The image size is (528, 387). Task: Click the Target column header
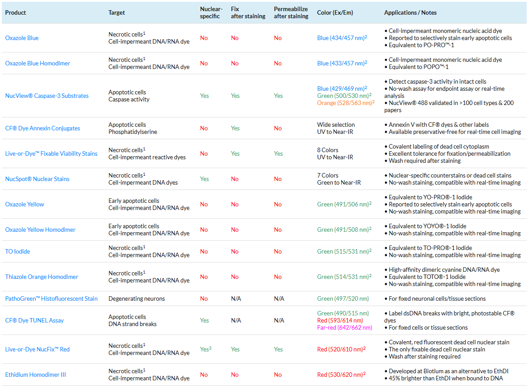coord(117,13)
